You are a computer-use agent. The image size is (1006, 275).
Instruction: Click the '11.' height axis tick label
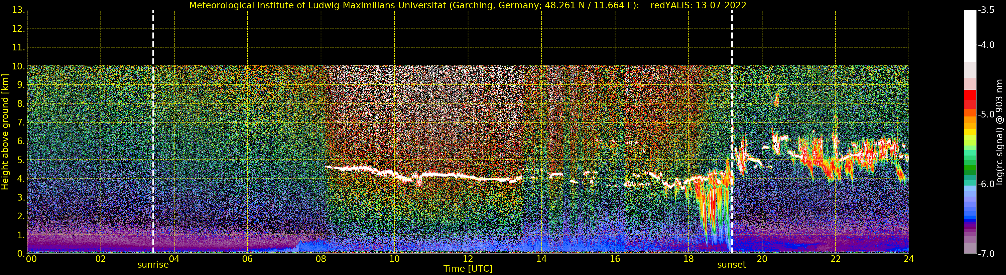(x=18, y=48)
